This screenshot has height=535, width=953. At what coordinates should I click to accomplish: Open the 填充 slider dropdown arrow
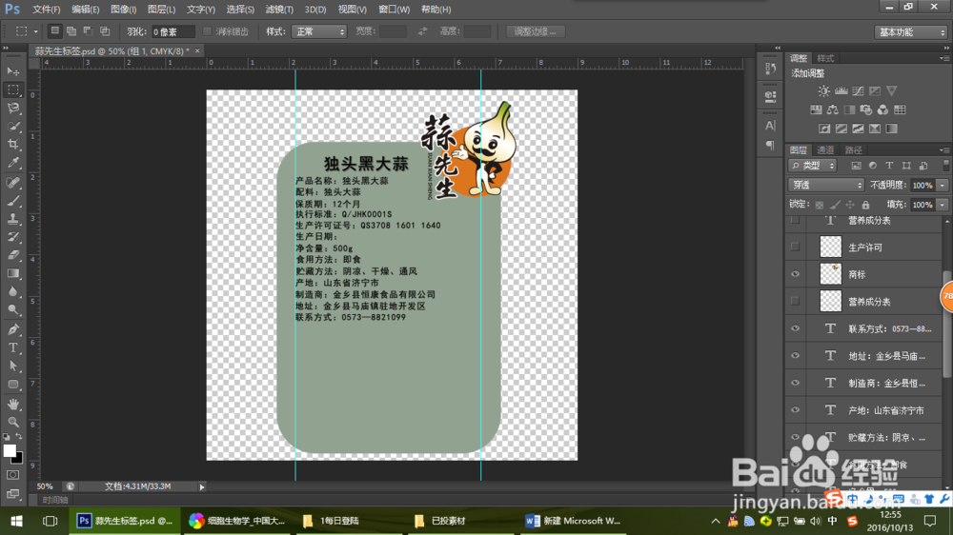pos(943,205)
